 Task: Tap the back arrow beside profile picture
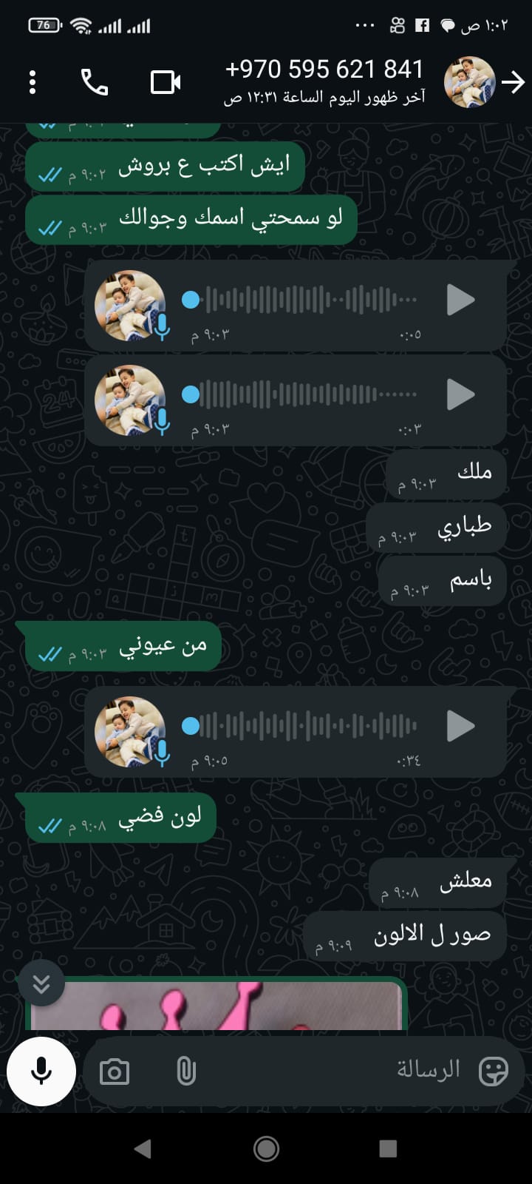pos(513,82)
